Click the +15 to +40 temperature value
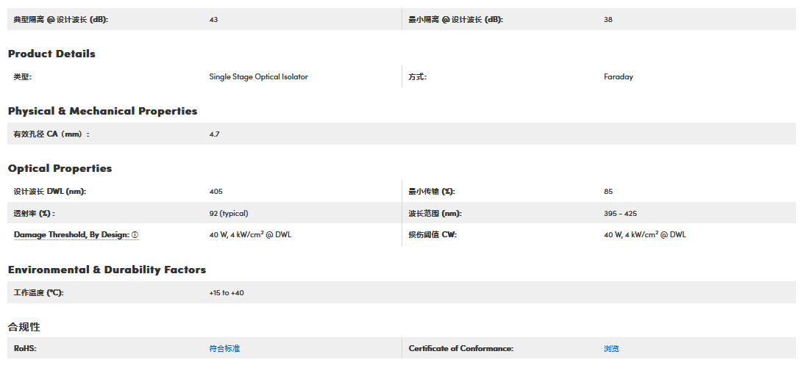This screenshot has height=379, width=801. (x=226, y=293)
